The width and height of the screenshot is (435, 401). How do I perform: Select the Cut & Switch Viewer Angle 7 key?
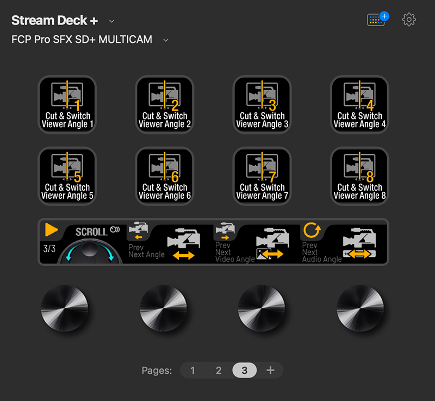262,176
